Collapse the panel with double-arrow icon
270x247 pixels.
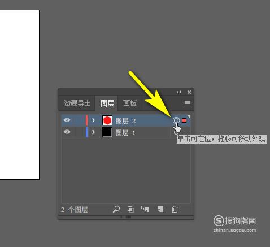[x=178, y=92]
